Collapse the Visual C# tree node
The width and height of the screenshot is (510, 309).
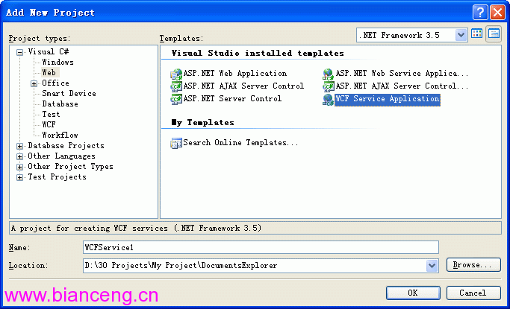pos(20,52)
